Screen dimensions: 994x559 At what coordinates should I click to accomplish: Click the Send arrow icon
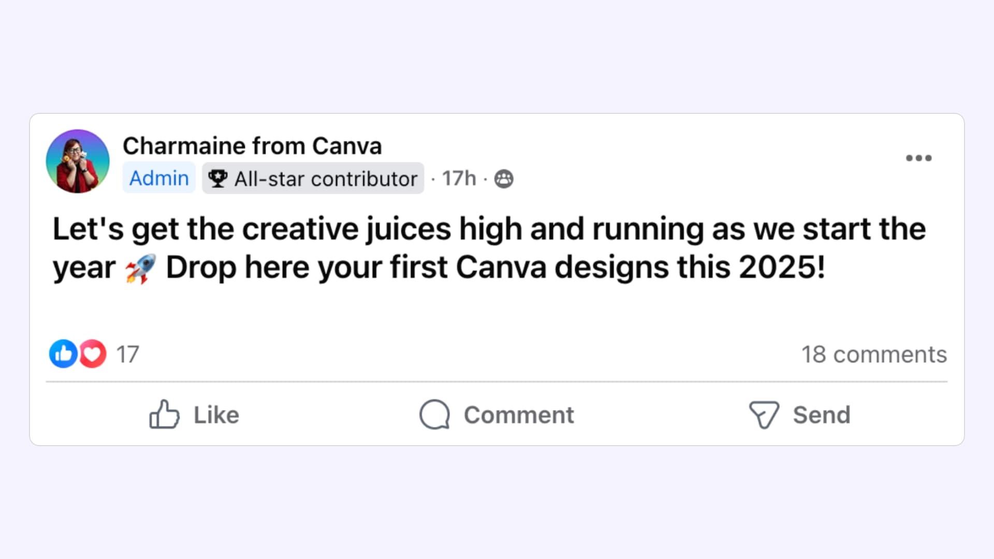[x=764, y=415]
